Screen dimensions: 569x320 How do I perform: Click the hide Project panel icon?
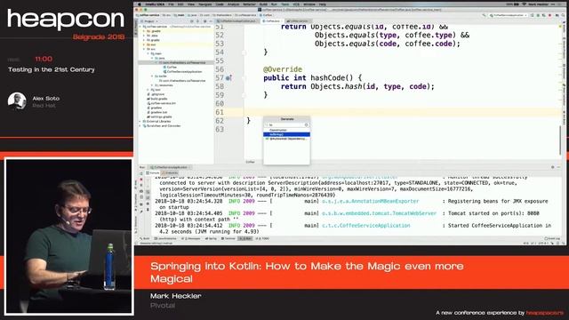(x=211, y=21)
